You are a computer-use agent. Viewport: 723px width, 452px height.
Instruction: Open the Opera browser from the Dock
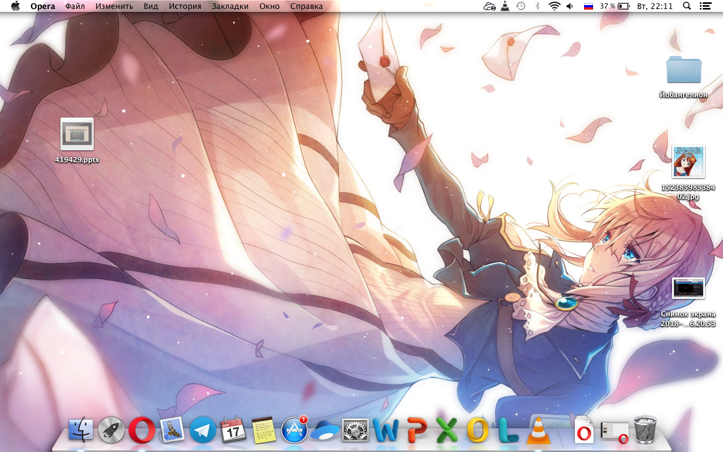142,431
